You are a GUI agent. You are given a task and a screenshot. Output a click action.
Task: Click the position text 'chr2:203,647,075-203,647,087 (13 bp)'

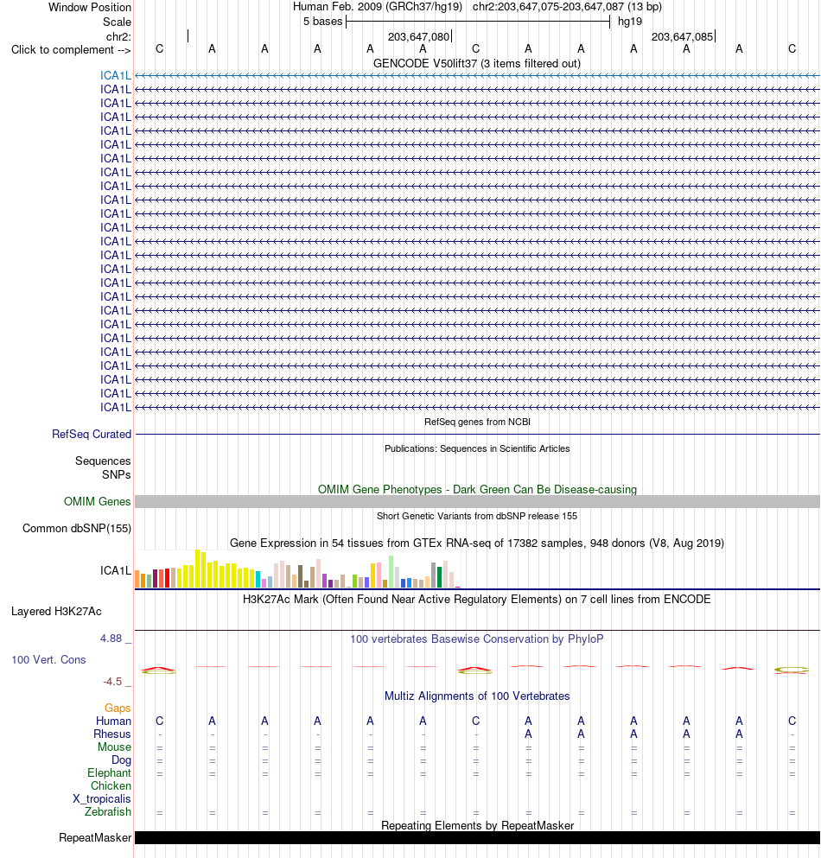click(567, 7)
